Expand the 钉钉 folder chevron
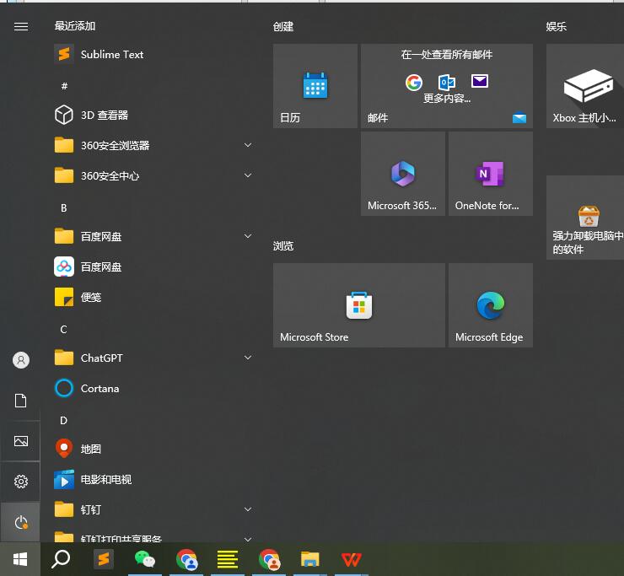 pos(248,510)
